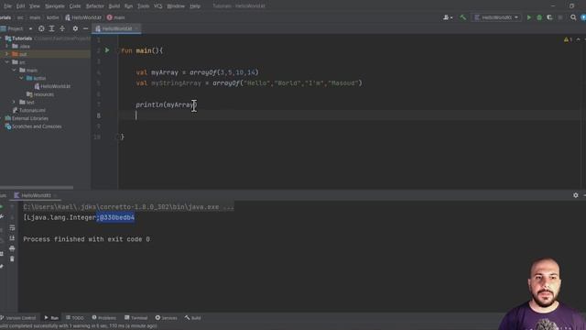Run HelloWorldKt with green play button

(529, 17)
